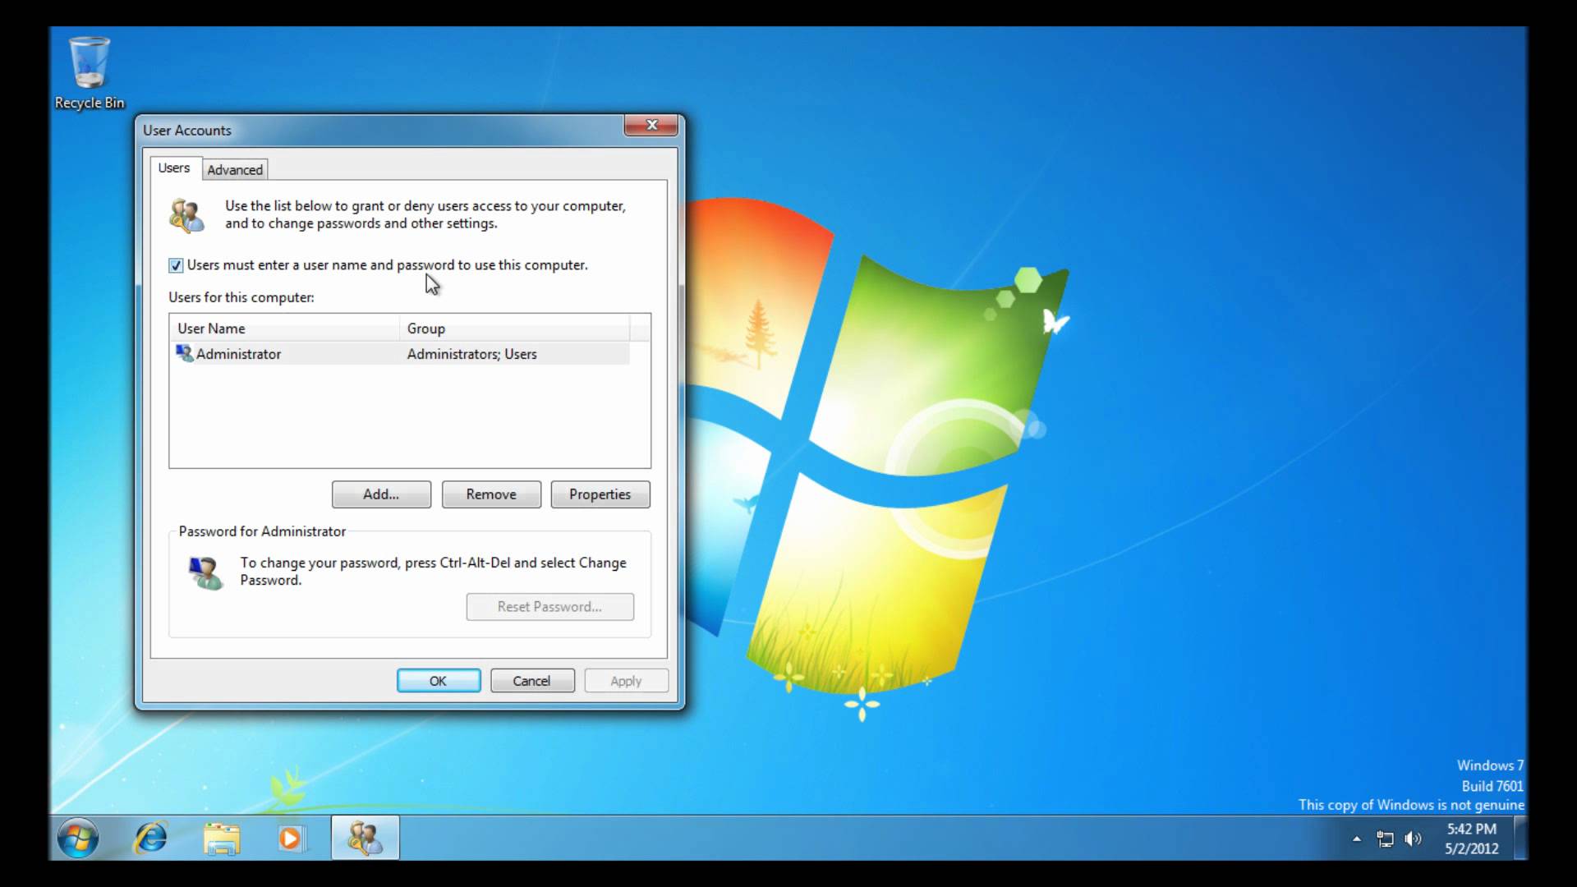Open Properties for selected user
Viewport: 1577px width, 887px height.
(x=600, y=494)
